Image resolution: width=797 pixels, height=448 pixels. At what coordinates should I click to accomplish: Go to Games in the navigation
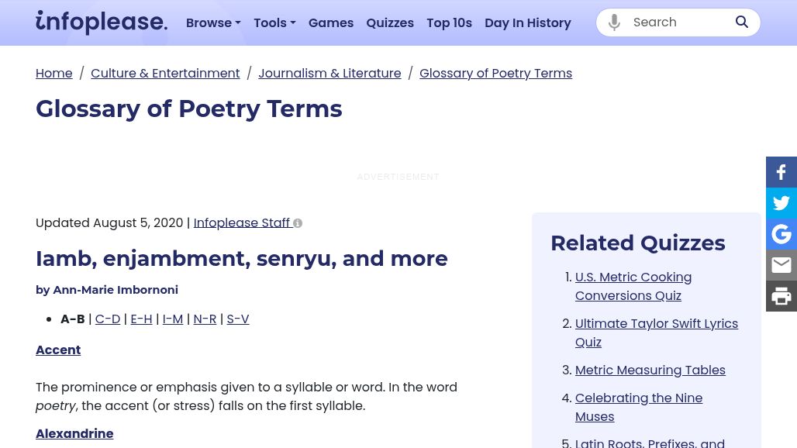tap(331, 22)
